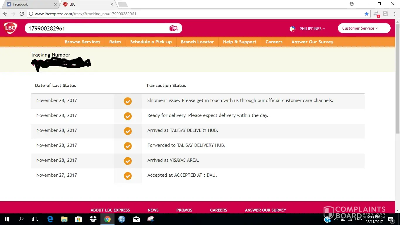The image size is (400, 225).
Task: Go back to the previous page
Action: [x=5, y=14]
